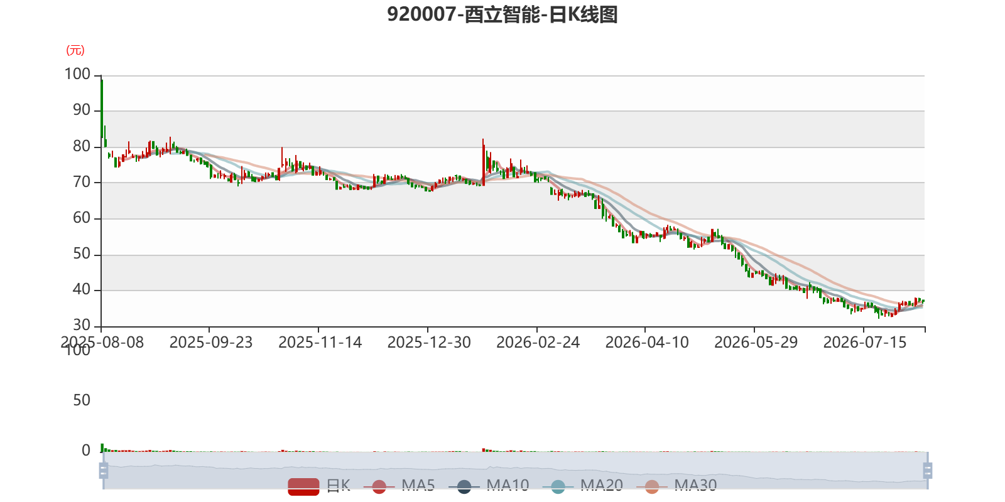Click the tall green first-day candlestick
Viewport: 1005px width, 502px height.
102,108
